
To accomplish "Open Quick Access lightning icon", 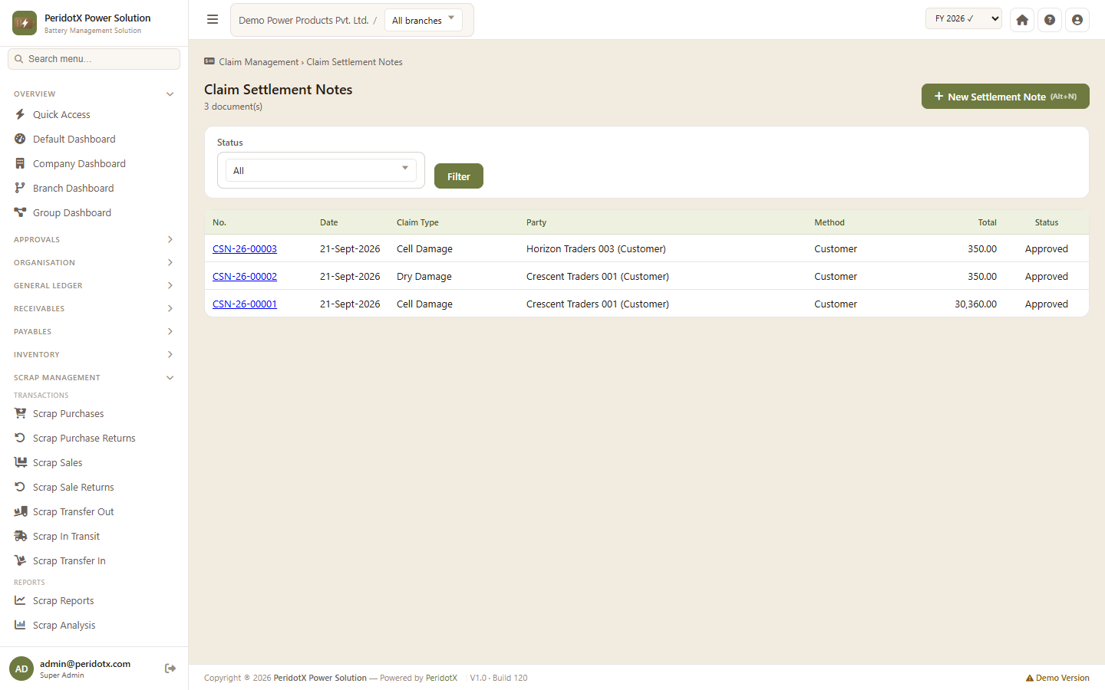I will [x=20, y=114].
